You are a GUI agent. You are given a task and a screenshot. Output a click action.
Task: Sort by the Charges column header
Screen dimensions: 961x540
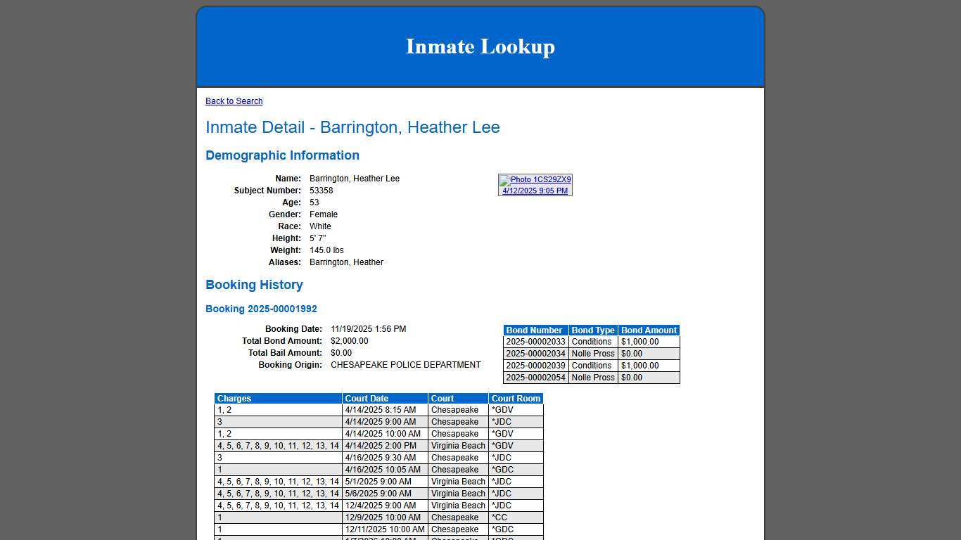point(234,398)
